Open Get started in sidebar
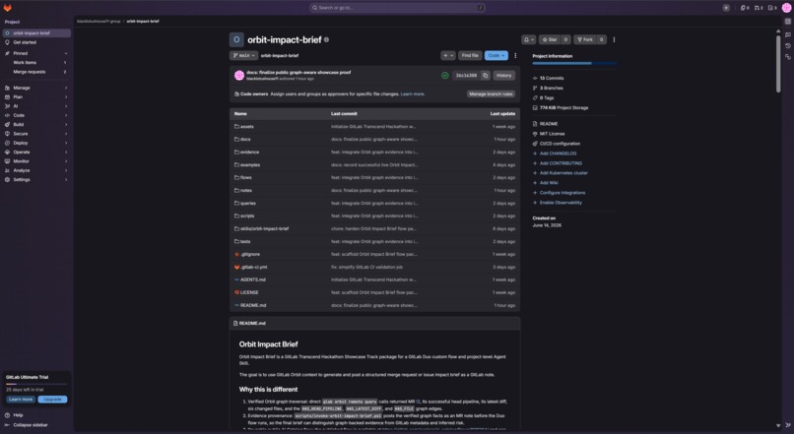794x434 pixels. [x=35, y=42]
